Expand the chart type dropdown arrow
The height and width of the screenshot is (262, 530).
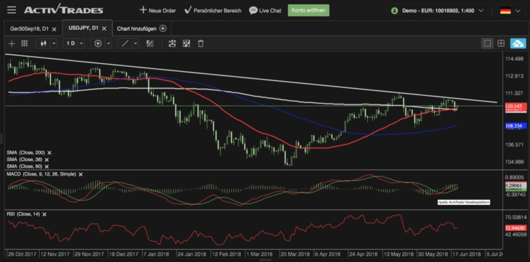[54, 43]
